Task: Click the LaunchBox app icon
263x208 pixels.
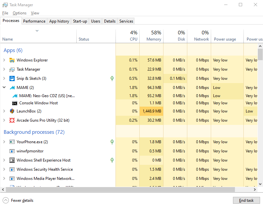Action: [12, 111]
